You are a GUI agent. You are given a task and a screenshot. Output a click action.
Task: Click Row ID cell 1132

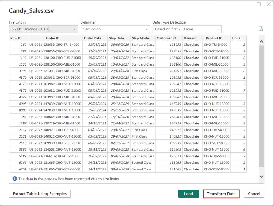pyautogui.click(x=18, y=58)
